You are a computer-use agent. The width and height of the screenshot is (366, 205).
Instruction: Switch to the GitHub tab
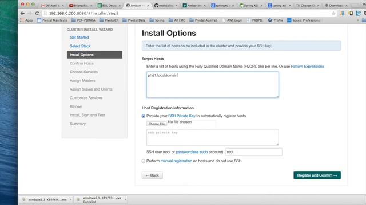pyautogui.click(x=165, y=5)
